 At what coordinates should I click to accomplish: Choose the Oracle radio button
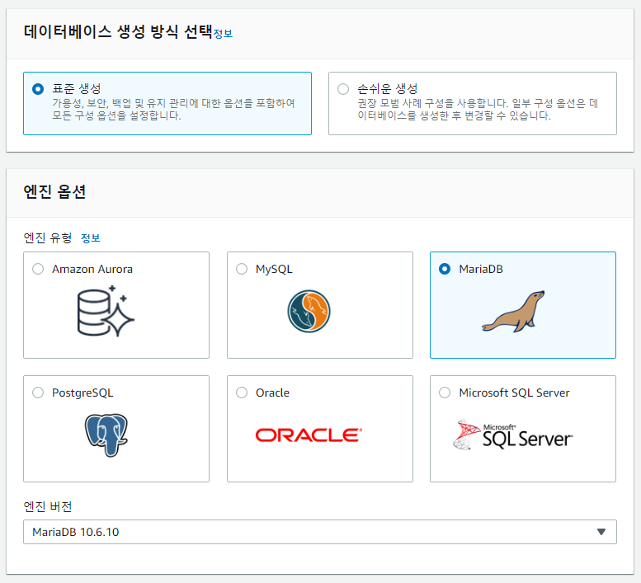[242, 393]
